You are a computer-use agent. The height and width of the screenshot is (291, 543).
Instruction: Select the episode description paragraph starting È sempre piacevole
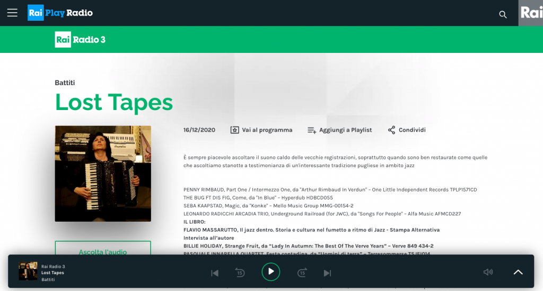tap(335, 161)
